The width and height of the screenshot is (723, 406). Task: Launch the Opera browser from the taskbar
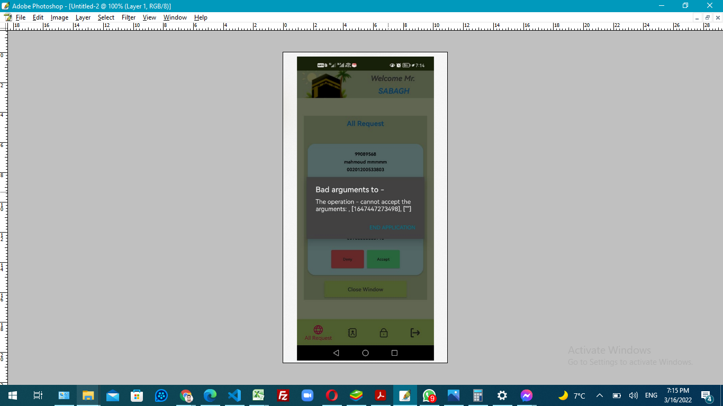[x=332, y=395]
